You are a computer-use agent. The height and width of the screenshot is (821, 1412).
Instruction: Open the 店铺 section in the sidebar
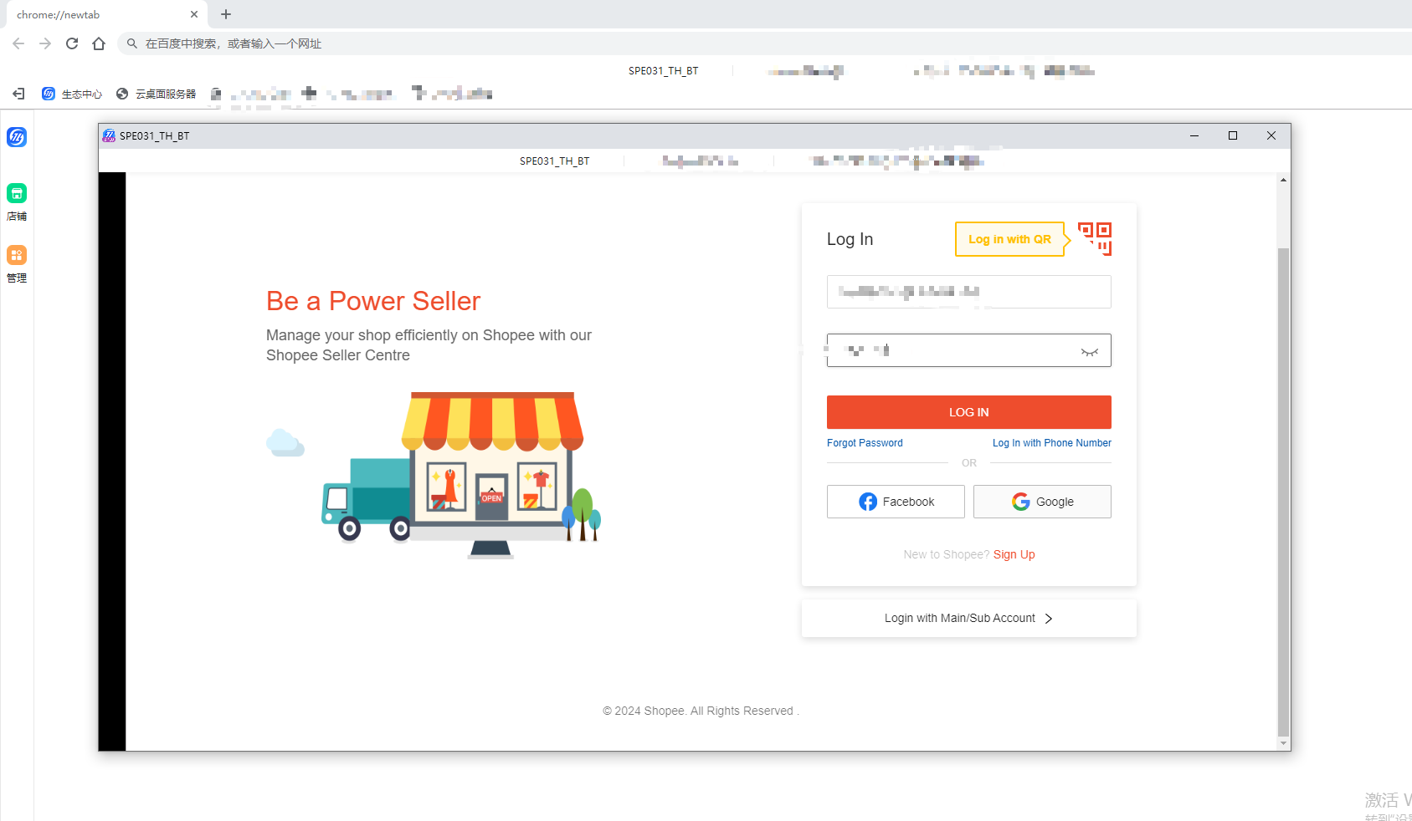17,202
